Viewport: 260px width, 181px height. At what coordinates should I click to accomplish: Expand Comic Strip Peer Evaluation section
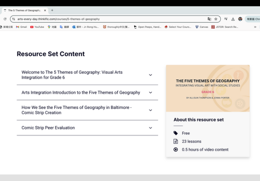click(150, 128)
